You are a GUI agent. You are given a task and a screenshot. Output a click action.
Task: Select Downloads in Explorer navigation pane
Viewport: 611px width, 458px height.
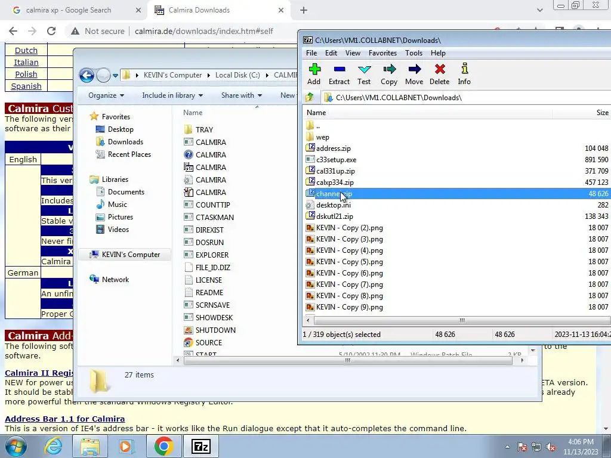pyautogui.click(x=125, y=142)
